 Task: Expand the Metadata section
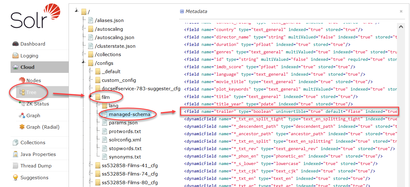coord(182,11)
